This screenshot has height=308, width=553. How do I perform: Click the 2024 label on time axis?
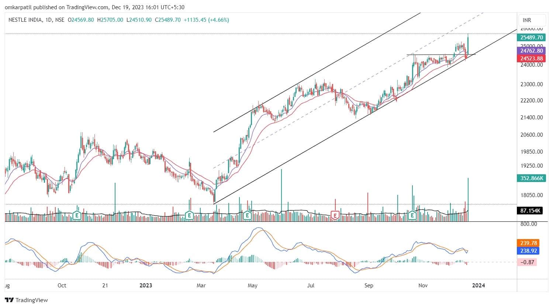[478, 285]
